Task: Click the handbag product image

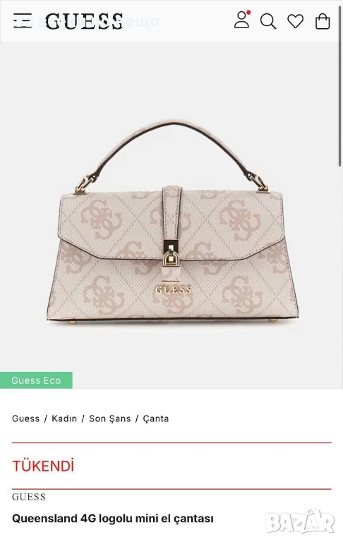Action: [172, 222]
